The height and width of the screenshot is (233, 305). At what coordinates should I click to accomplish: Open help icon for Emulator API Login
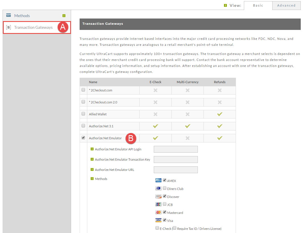[x=92, y=149]
